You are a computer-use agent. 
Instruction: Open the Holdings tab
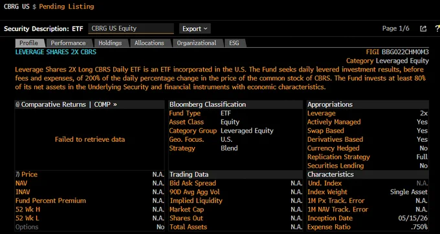(110, 43)
